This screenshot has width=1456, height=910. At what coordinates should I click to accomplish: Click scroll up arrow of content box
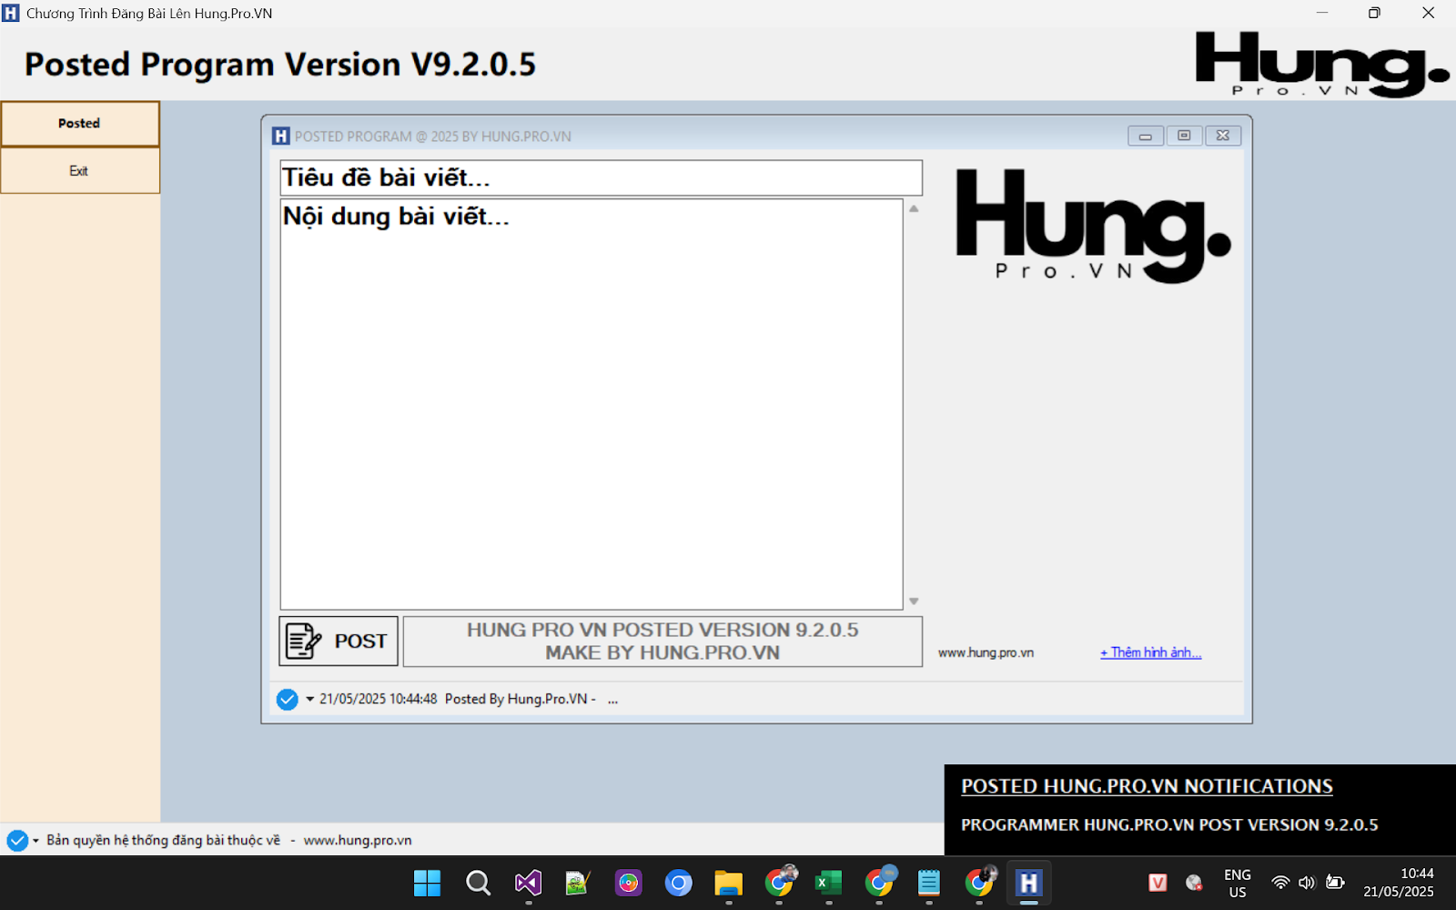914,208
